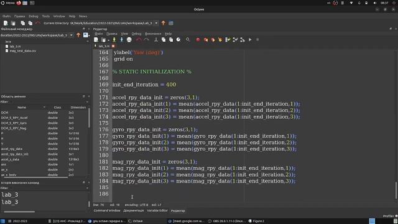This screenshot has width=398, height=224.
Task: Remove all breakpoints icon
Action: (x=220, y=40)
